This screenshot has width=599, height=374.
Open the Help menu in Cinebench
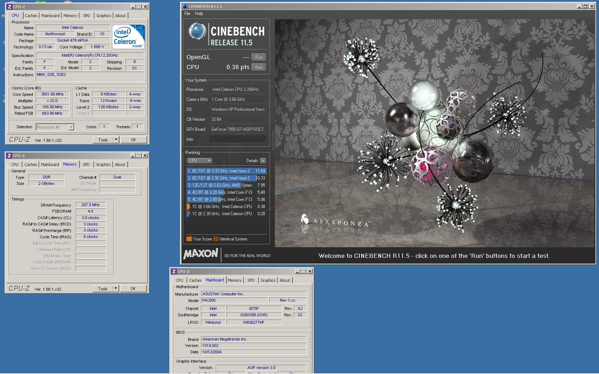click(x=199, y=14)
